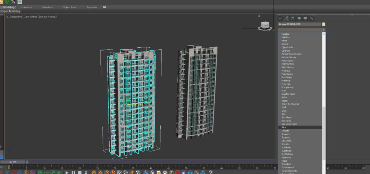
Task: Click the modifier list scrollbar thumb
Action: 324,133
